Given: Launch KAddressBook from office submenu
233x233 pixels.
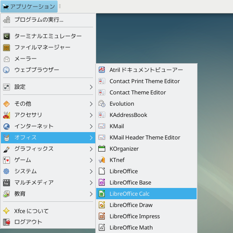Looking at the screenshot, I should pos(146,115).
